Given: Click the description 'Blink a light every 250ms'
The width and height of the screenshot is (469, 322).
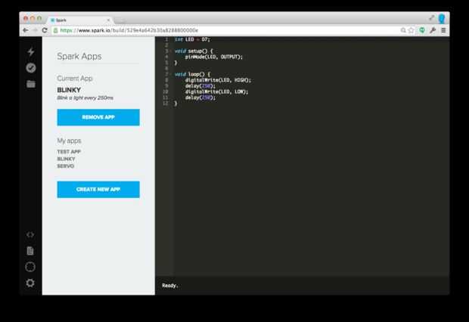Looking at the screenshot, I should coord(85,98).
